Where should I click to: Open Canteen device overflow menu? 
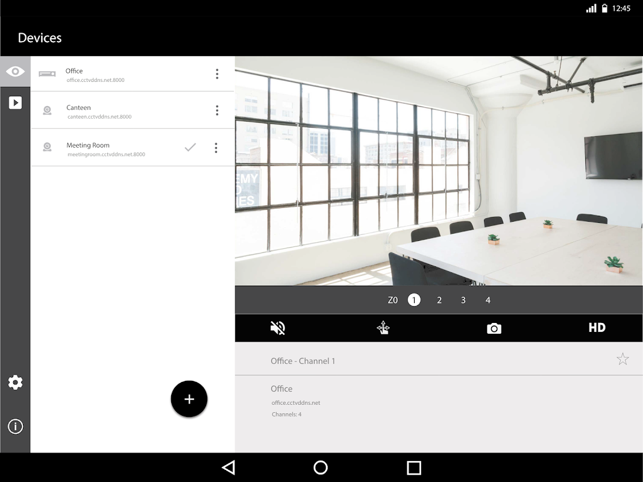pos(217,110)
